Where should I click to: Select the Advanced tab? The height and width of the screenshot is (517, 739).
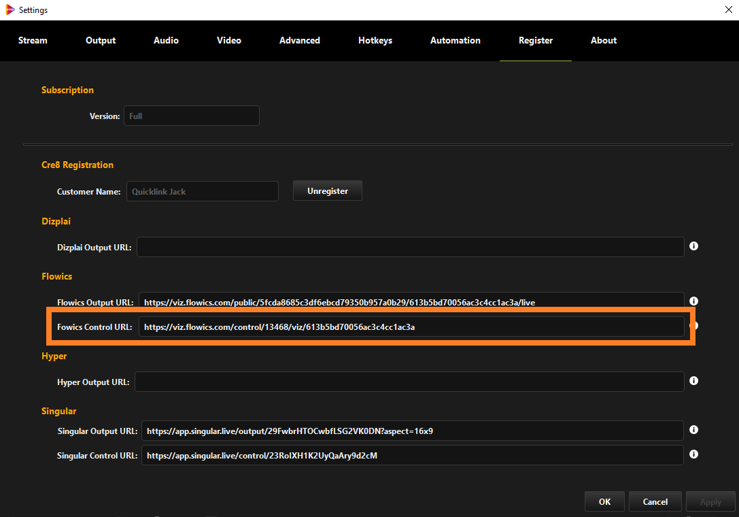pyautogui.click(x=300, y=41)
